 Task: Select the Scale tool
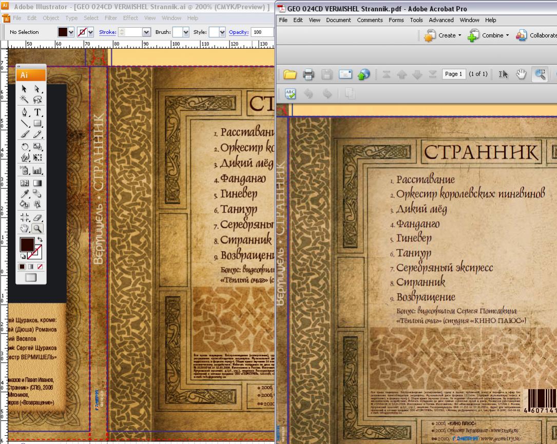37,146
